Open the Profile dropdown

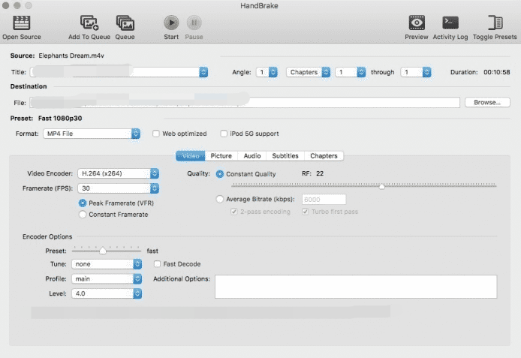coord(107,278)
